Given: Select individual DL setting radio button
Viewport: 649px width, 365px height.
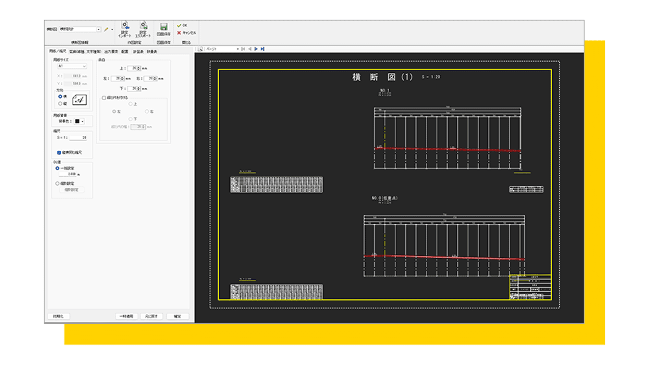Looking at the screenshot, I should pyautogui.click(x=57, y=183).
